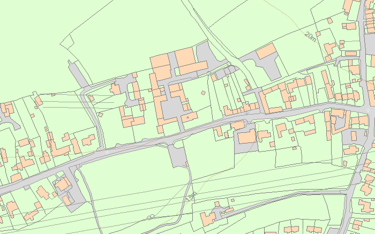Click the "20m" contour label

(310, 37)
